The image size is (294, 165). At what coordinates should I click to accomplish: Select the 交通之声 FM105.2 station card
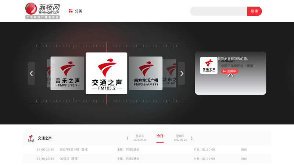click(107, 73)
